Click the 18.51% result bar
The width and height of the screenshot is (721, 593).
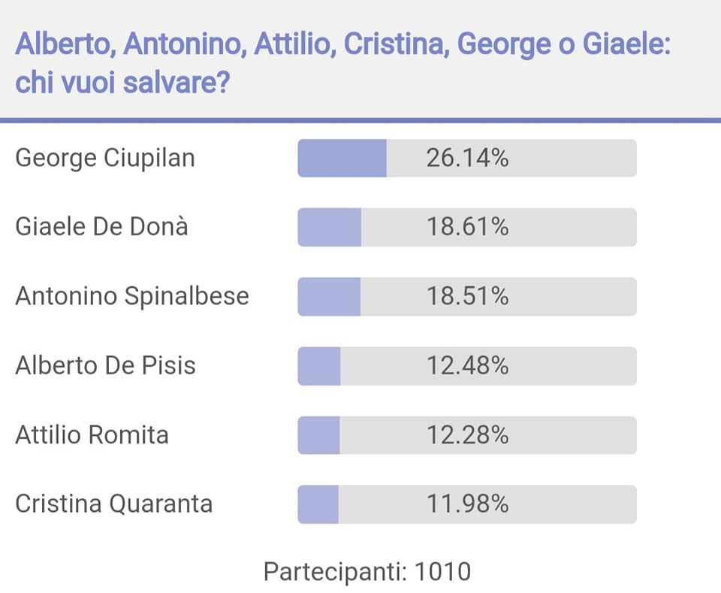pyautogui.click(x=467, y=297)
